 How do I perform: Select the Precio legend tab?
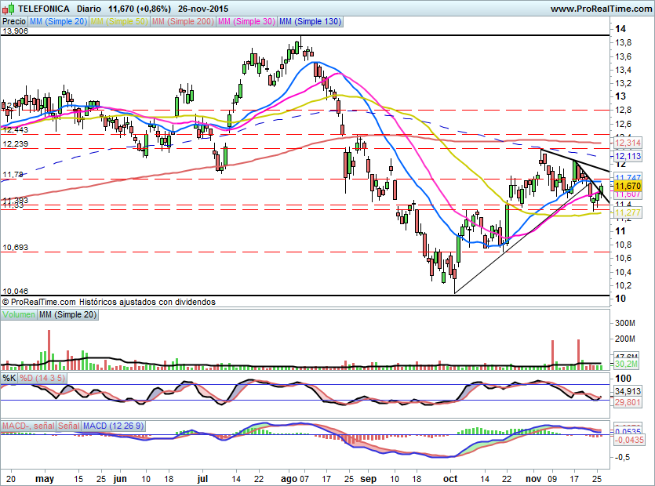coord(14,21)
